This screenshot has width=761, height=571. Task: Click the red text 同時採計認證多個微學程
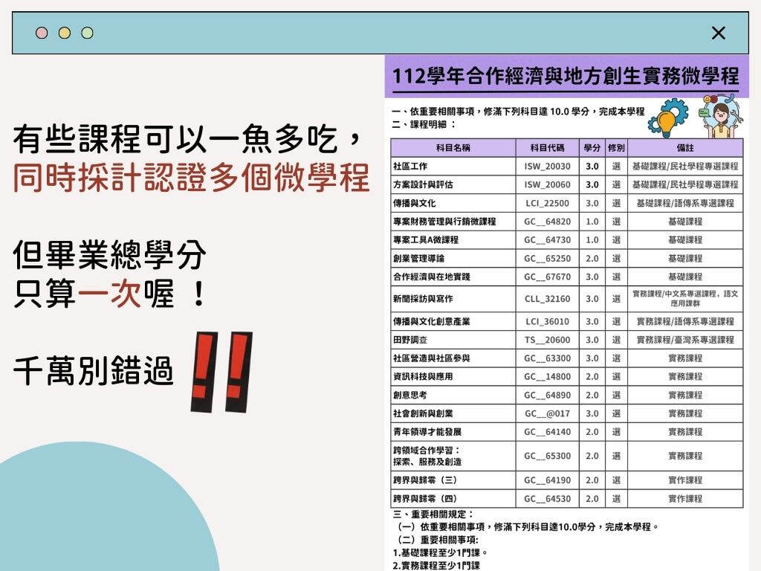click(x=191, y=178)
